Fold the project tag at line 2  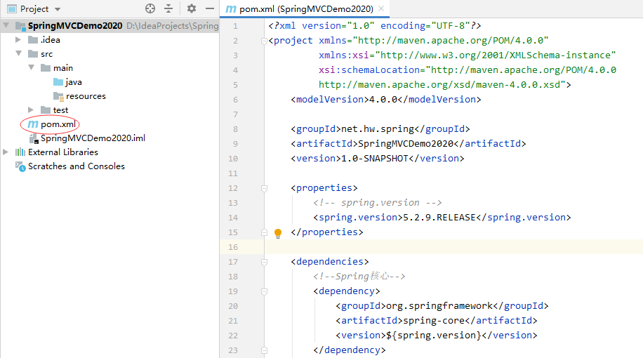pyautogui.click(x=264, y=41)
